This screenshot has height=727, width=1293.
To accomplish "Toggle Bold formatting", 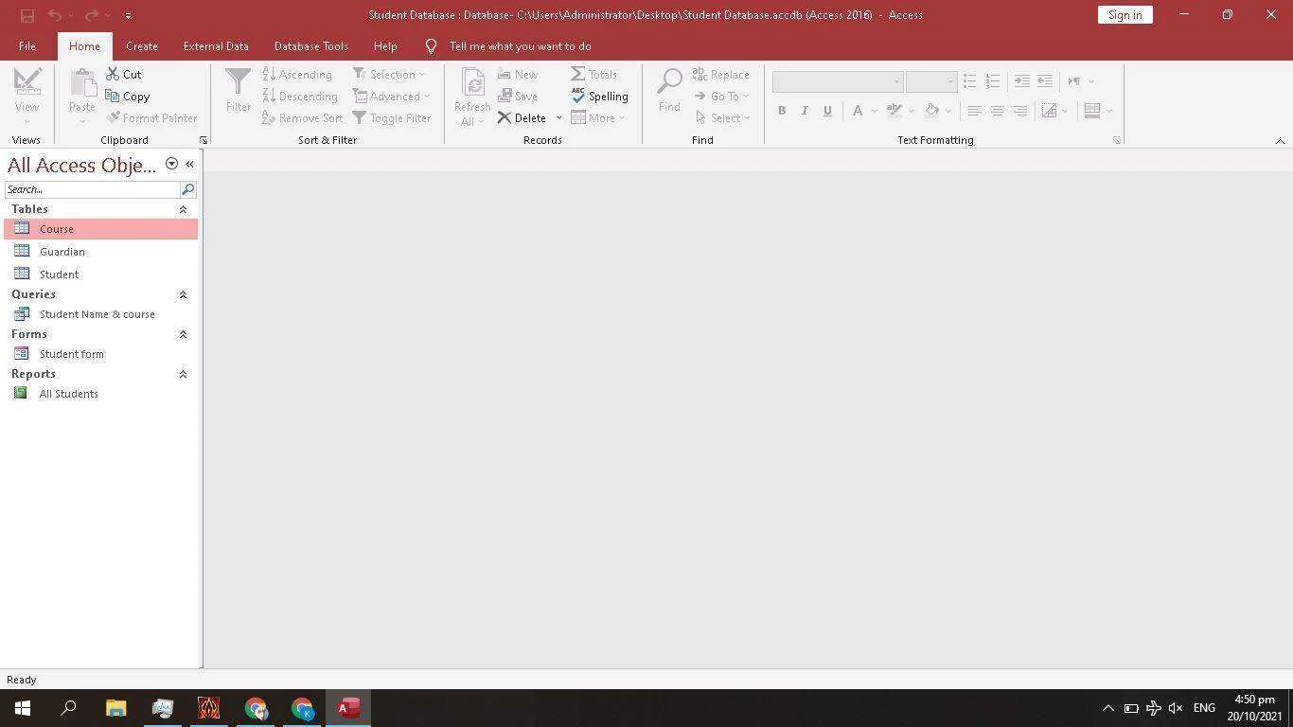I will [x=782, y=111].
